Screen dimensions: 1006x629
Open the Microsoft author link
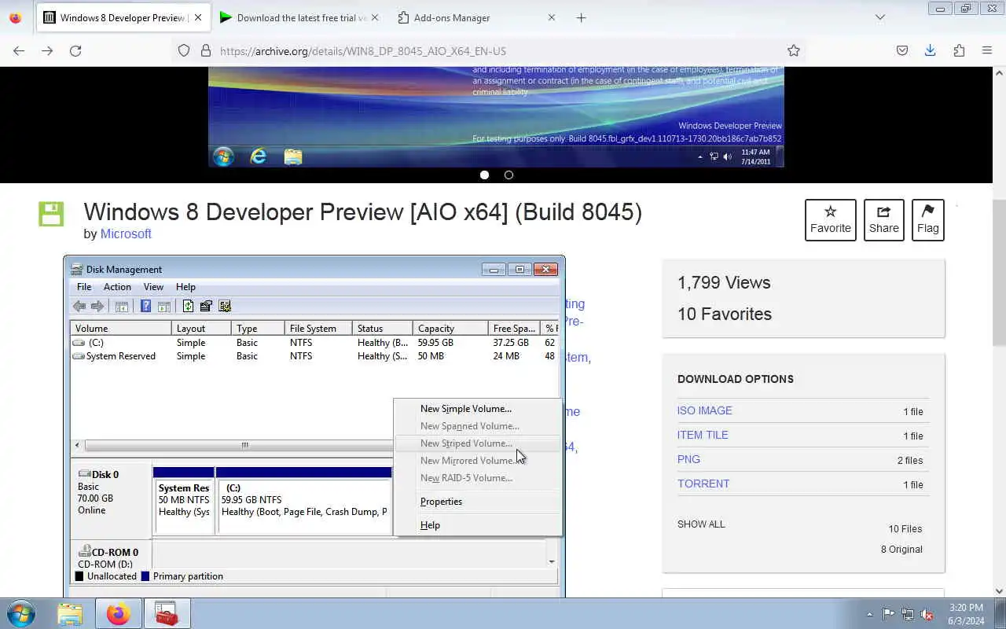[126, 234]
